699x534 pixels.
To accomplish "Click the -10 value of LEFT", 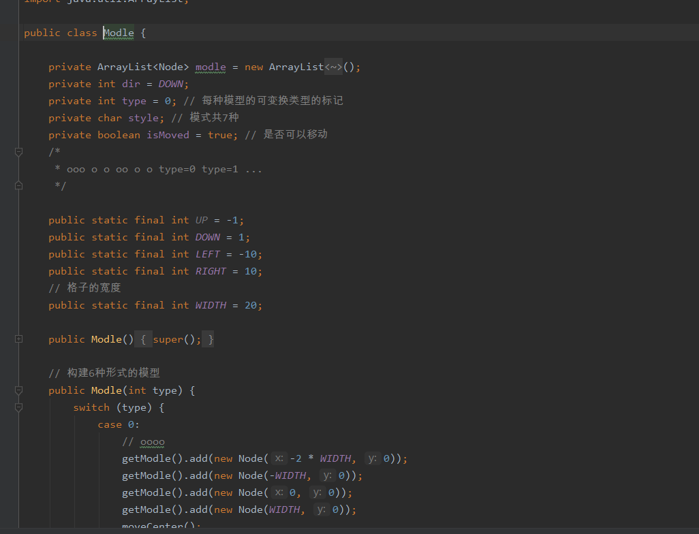I will 247,254.
